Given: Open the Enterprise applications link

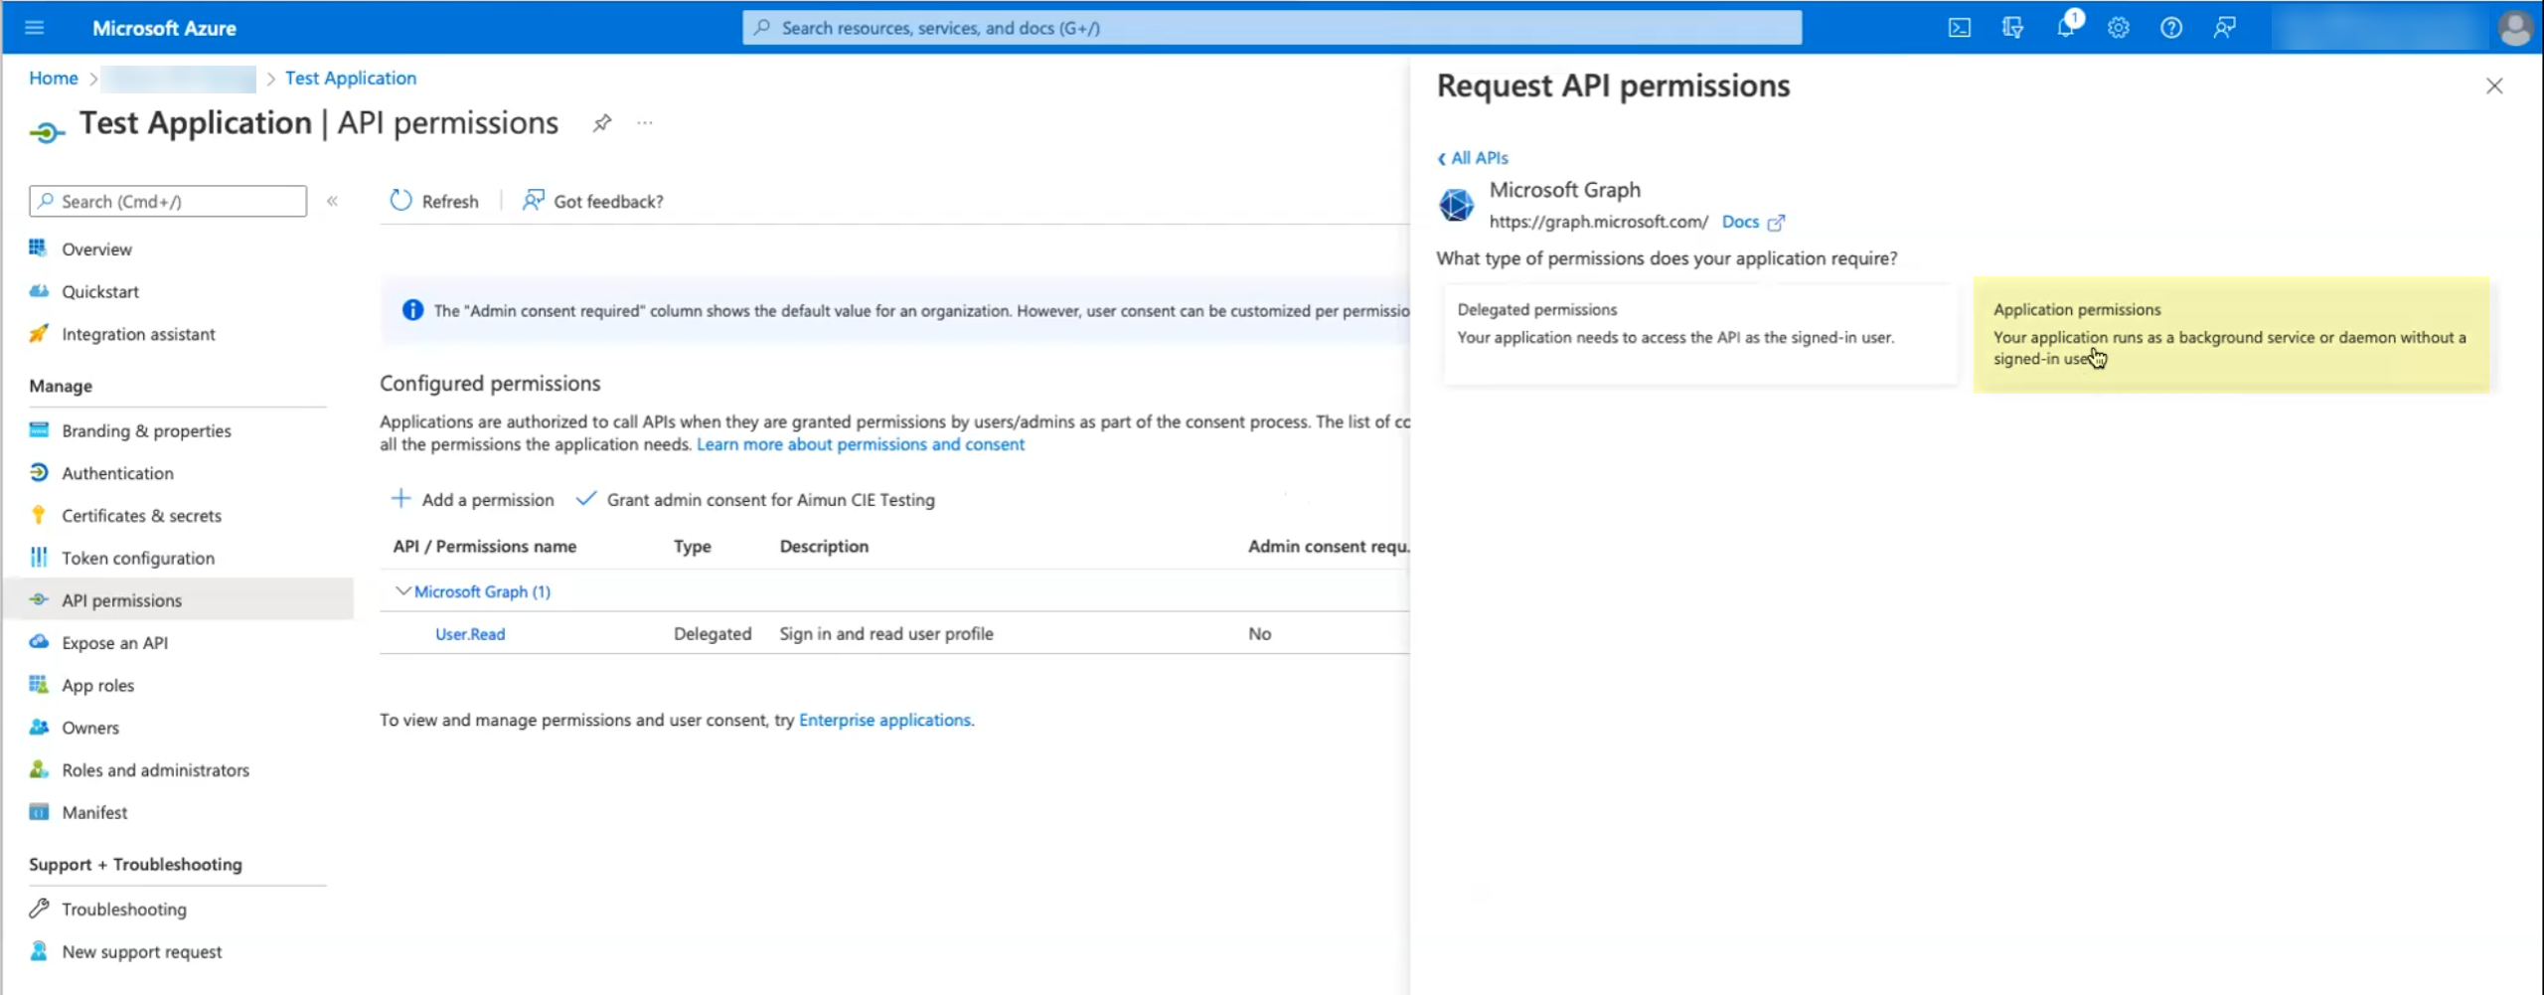Looking at the screenshot, I should tap(884, 720).
